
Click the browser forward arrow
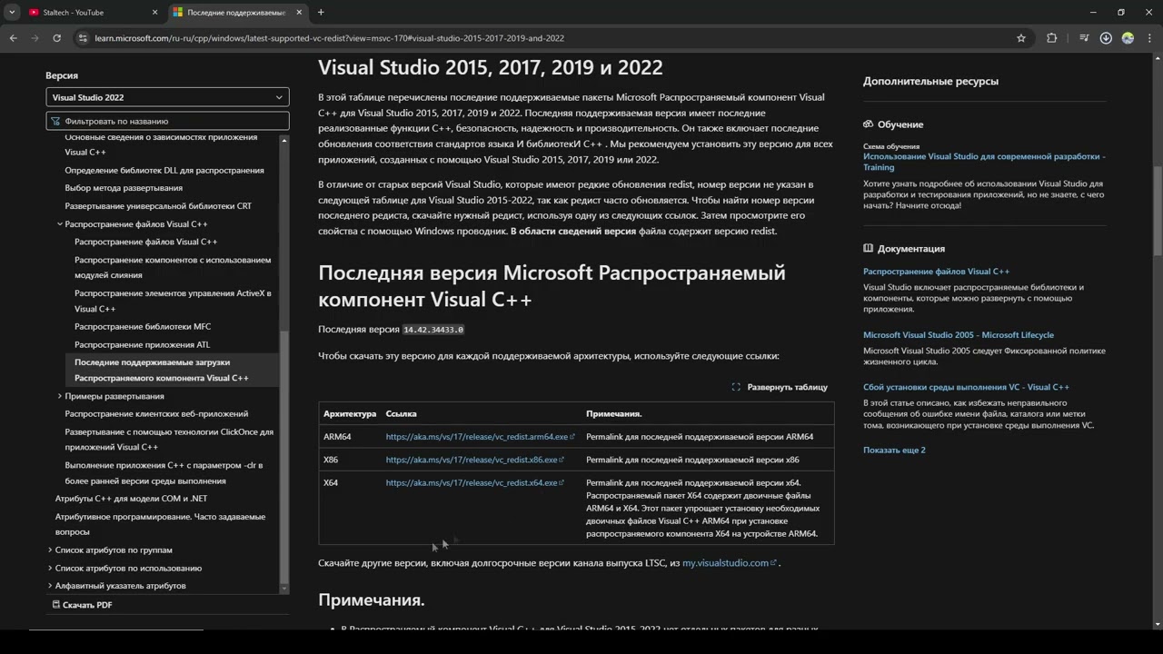[x=35, y=38]
